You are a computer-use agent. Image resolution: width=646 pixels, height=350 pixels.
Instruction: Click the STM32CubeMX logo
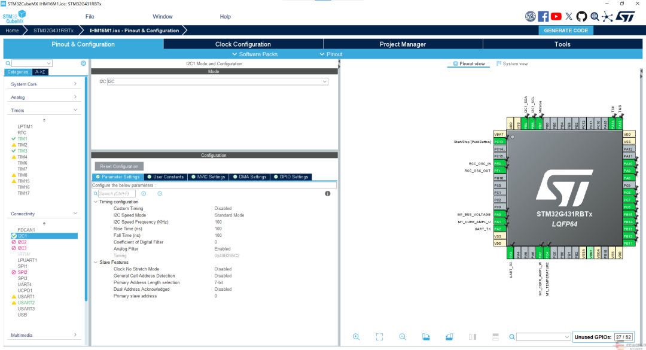click(14, 17)
